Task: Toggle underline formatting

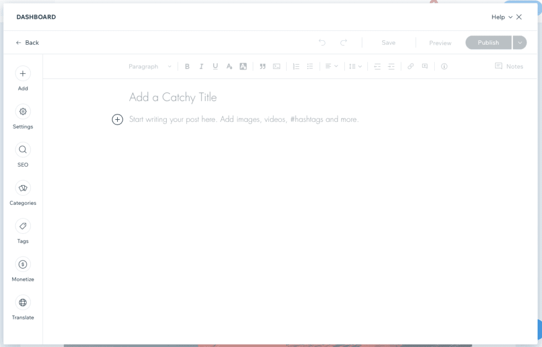Action: [215, 66]
